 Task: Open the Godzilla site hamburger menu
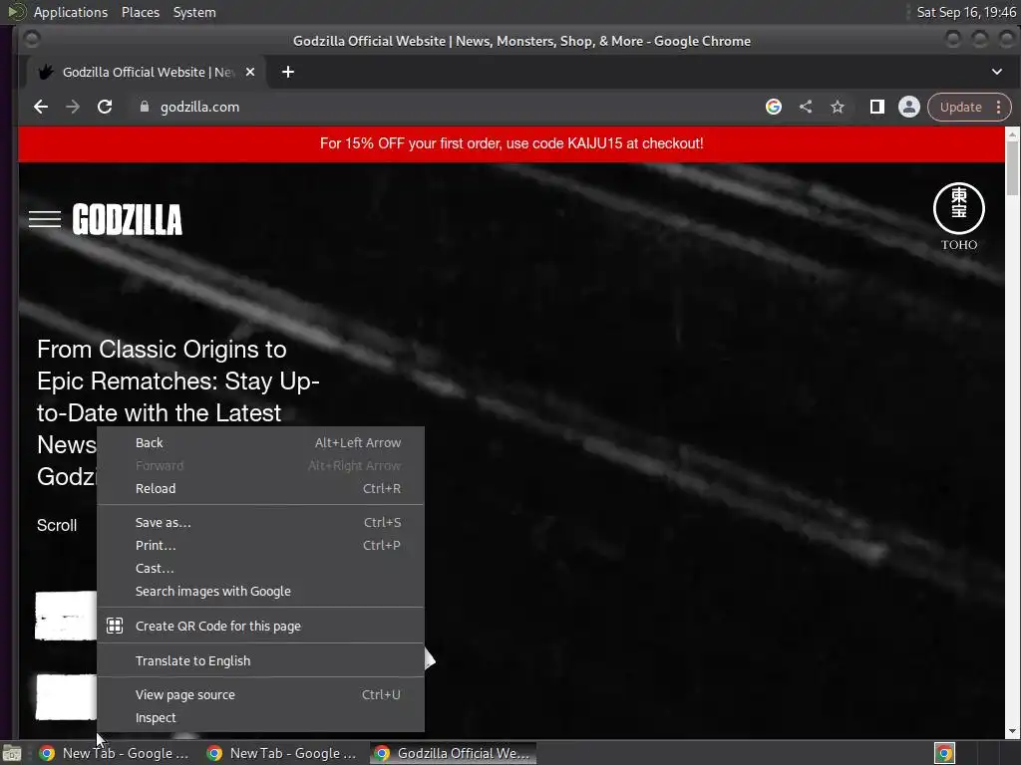point(44,219)
